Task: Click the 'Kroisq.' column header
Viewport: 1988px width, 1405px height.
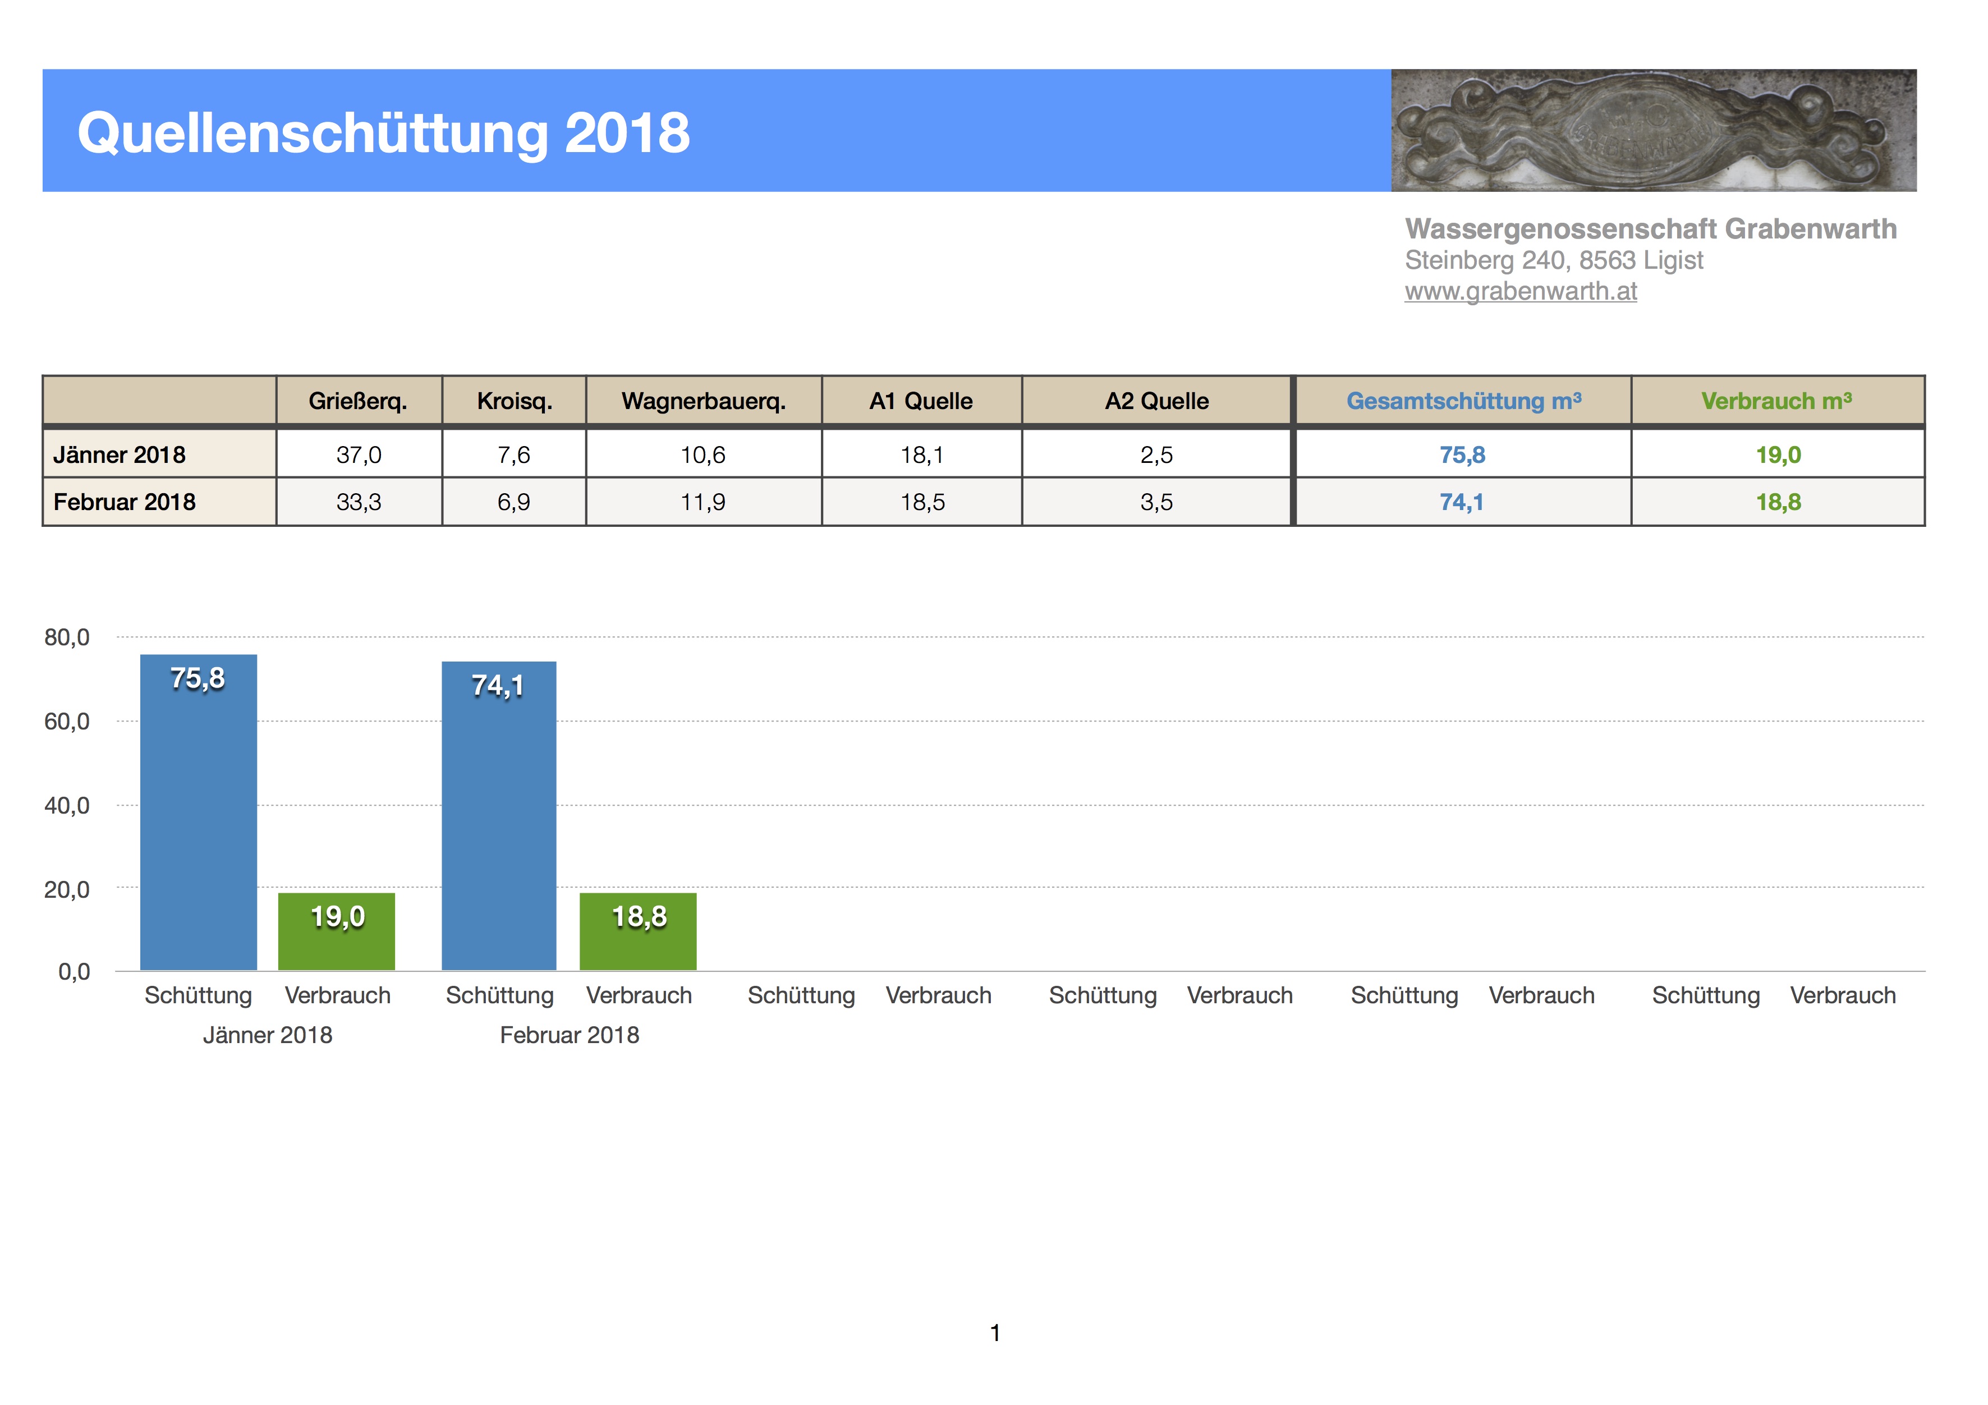Action: coord(515,401)
